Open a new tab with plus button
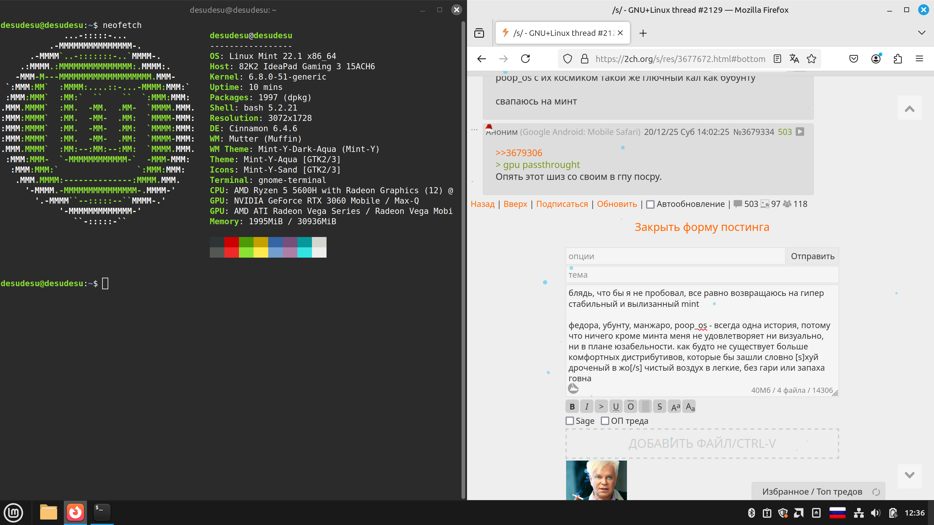The width and height of the screenshot is (934, 525). pos(643,33)
